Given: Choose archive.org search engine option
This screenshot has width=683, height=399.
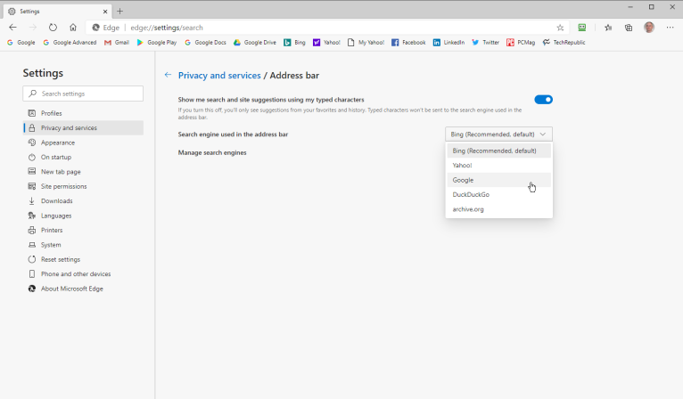Looking at the screenshot, I should click(498, 209).
